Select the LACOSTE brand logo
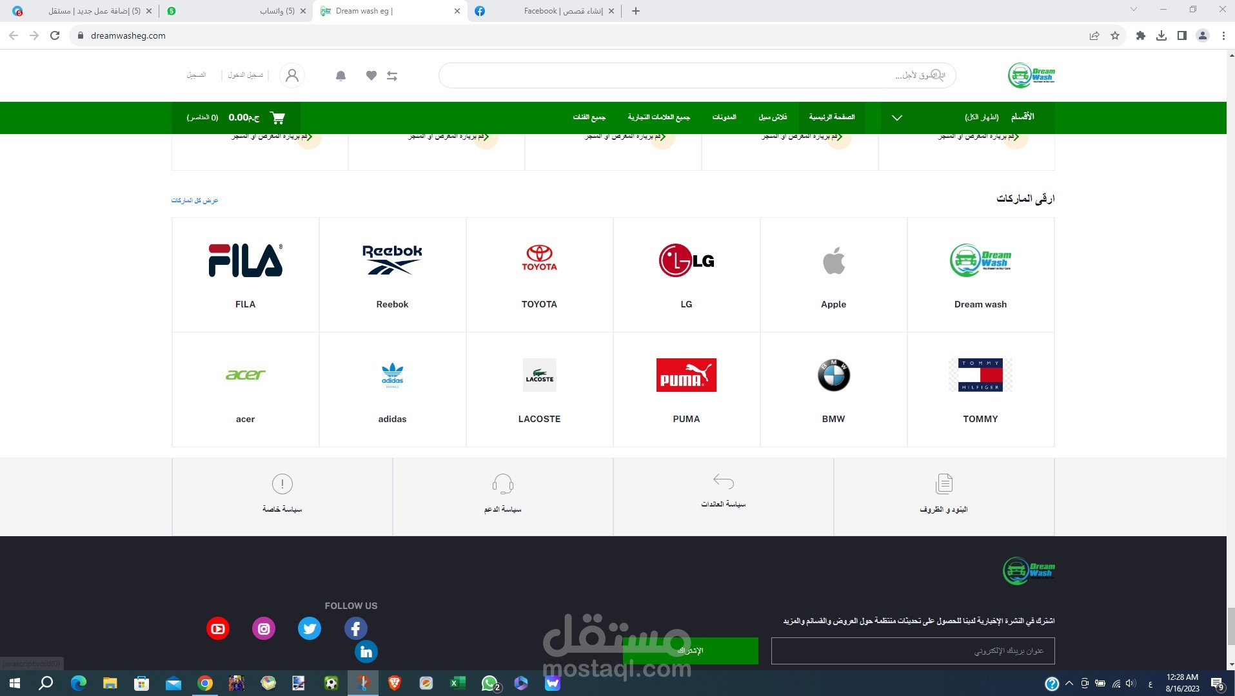The width and height of the screenshot is (1235, 696). 540,375
